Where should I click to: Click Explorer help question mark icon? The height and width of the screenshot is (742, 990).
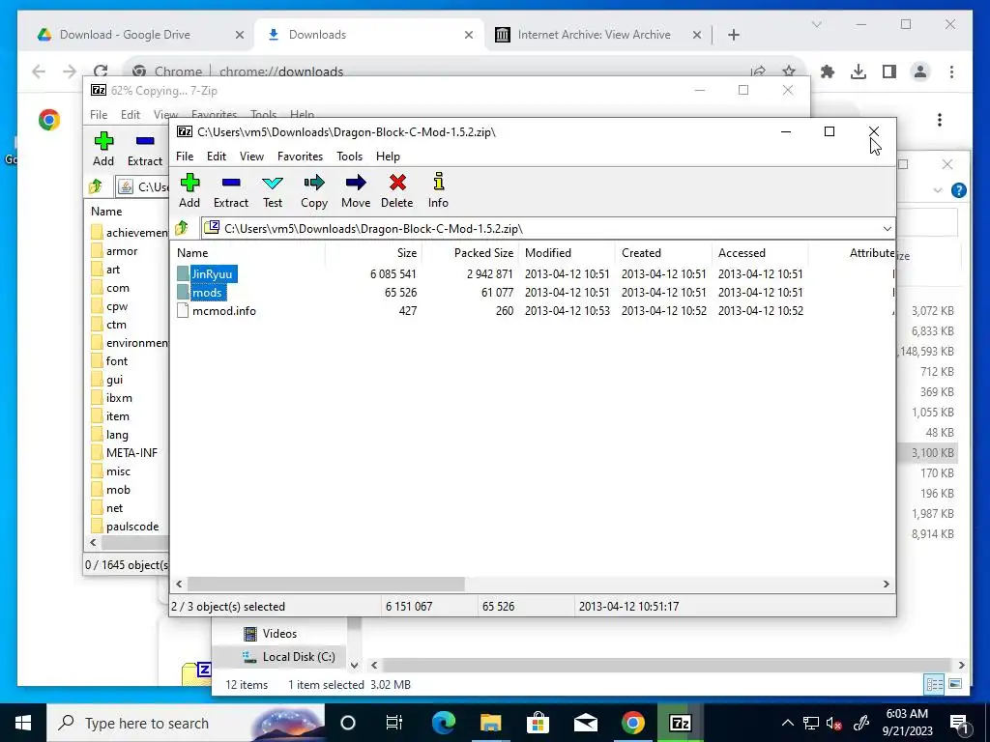click(x=958, y=190)
